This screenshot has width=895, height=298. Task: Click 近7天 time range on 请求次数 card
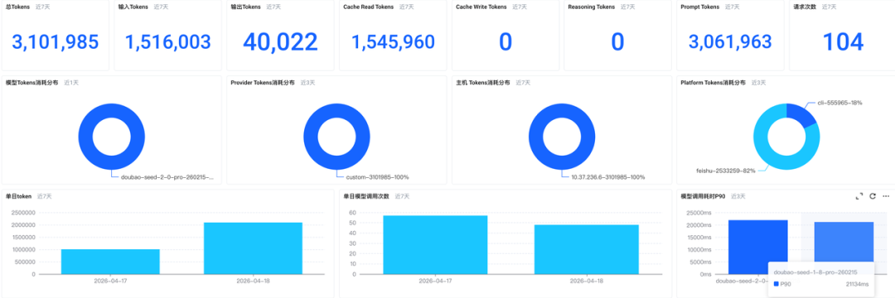click(x=829, y=7)
